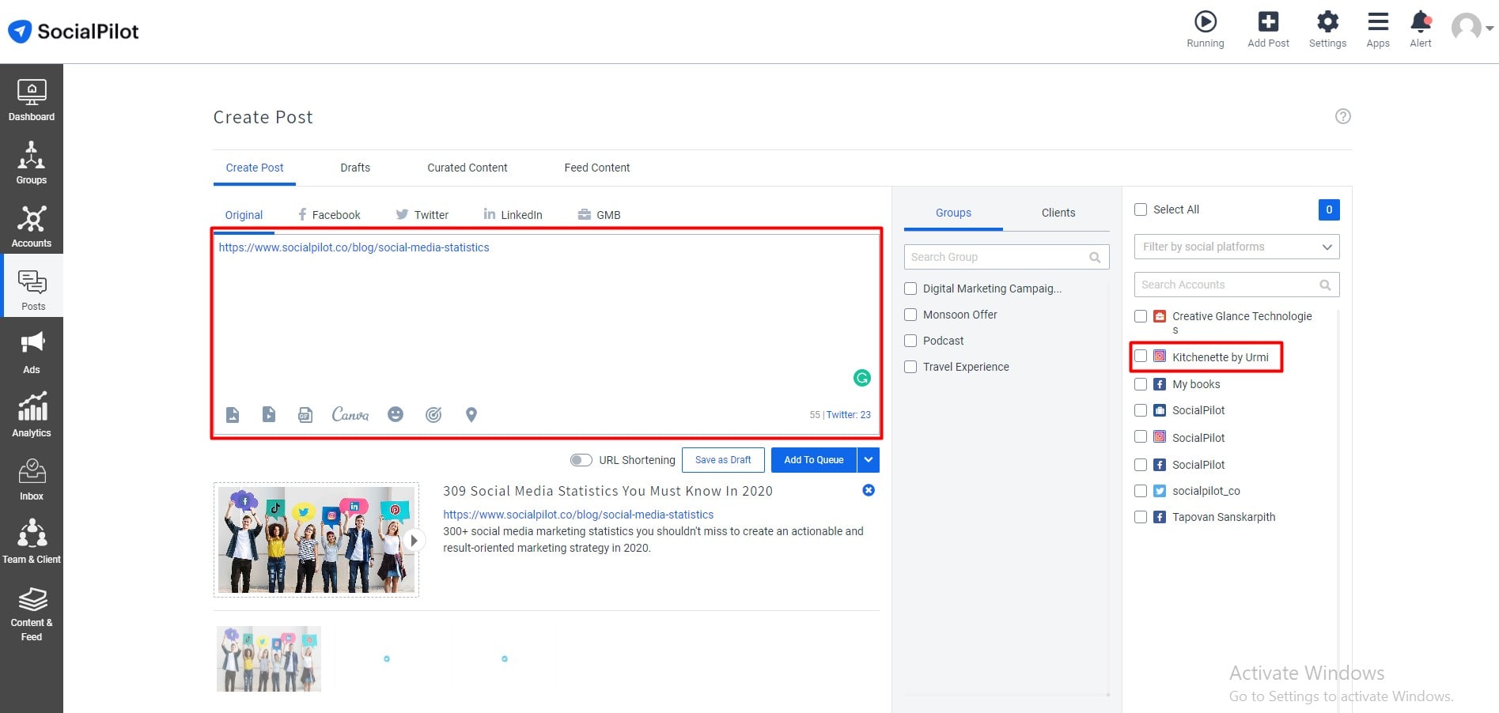The width and height of the screenshot is (1499, 713).
Task: Click the SocialPilot logo
Action: pyautogui.click(x=74, y=32)
